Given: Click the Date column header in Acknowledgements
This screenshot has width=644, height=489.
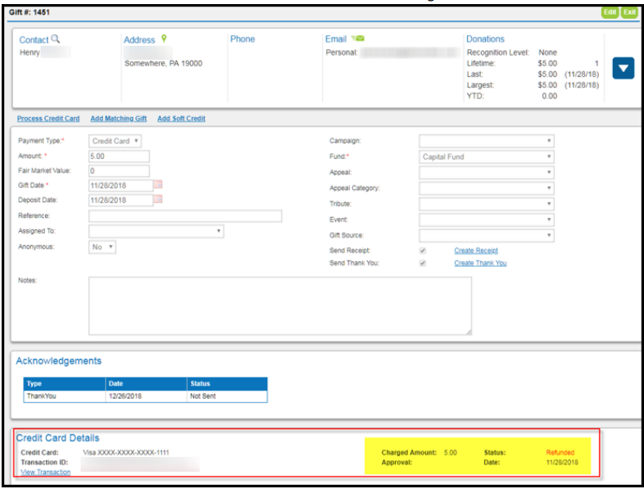Looking at the screenshot, I should (146, 383).
